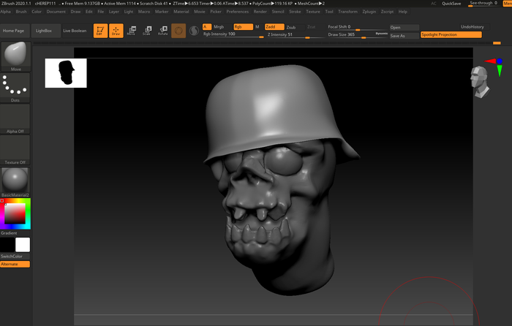This screenshot has height=326, width=512.
Task: Select the Rotate transform icon
Action: tap(162, 31)
